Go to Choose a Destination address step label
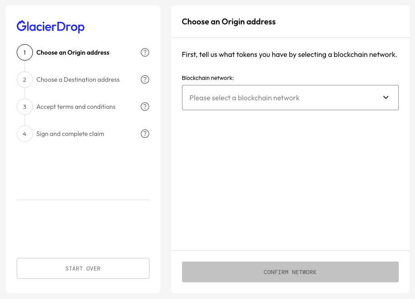Viewport: 415px width, 299px height. coord(78,79)
